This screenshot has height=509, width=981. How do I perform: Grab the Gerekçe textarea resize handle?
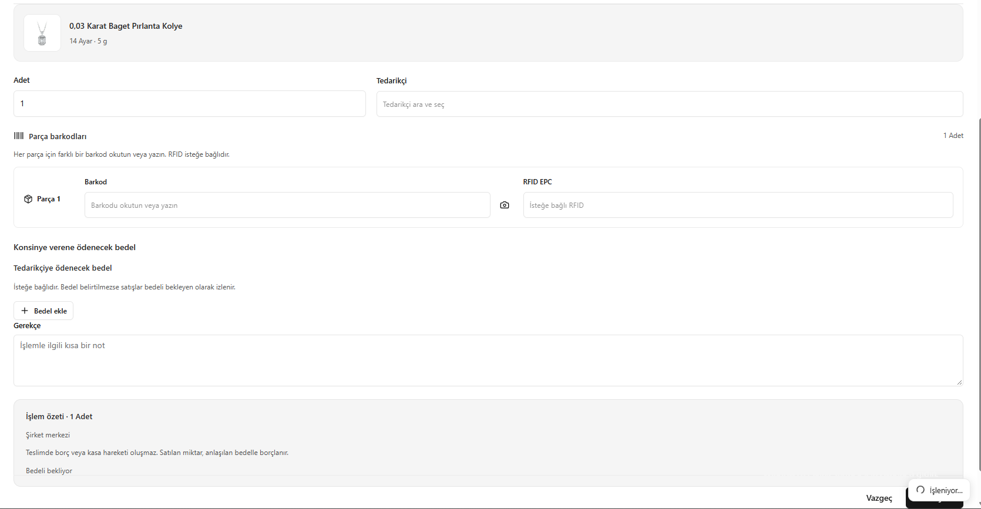(959, 382)
